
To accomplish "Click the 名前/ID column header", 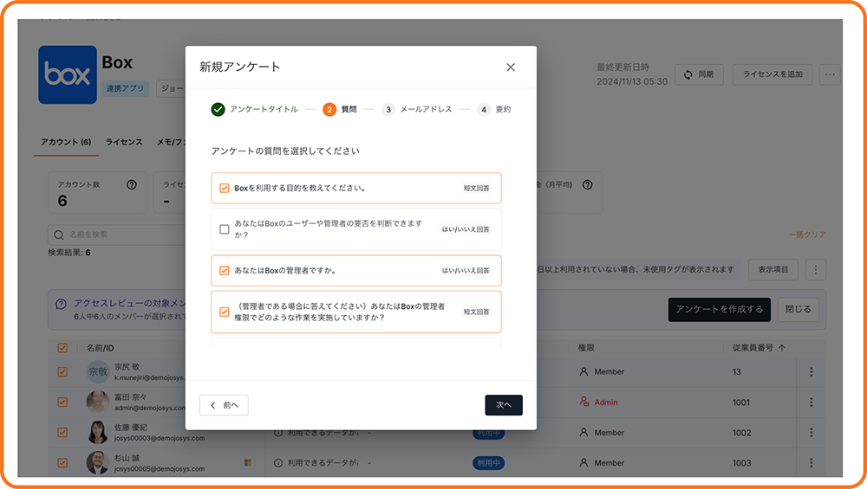I will point(100,348).
